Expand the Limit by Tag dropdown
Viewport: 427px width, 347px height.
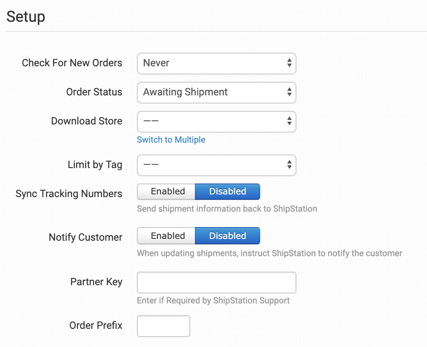click(216, 165)
